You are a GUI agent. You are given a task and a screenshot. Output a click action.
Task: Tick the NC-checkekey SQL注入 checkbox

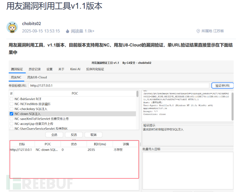click(12, 108)
